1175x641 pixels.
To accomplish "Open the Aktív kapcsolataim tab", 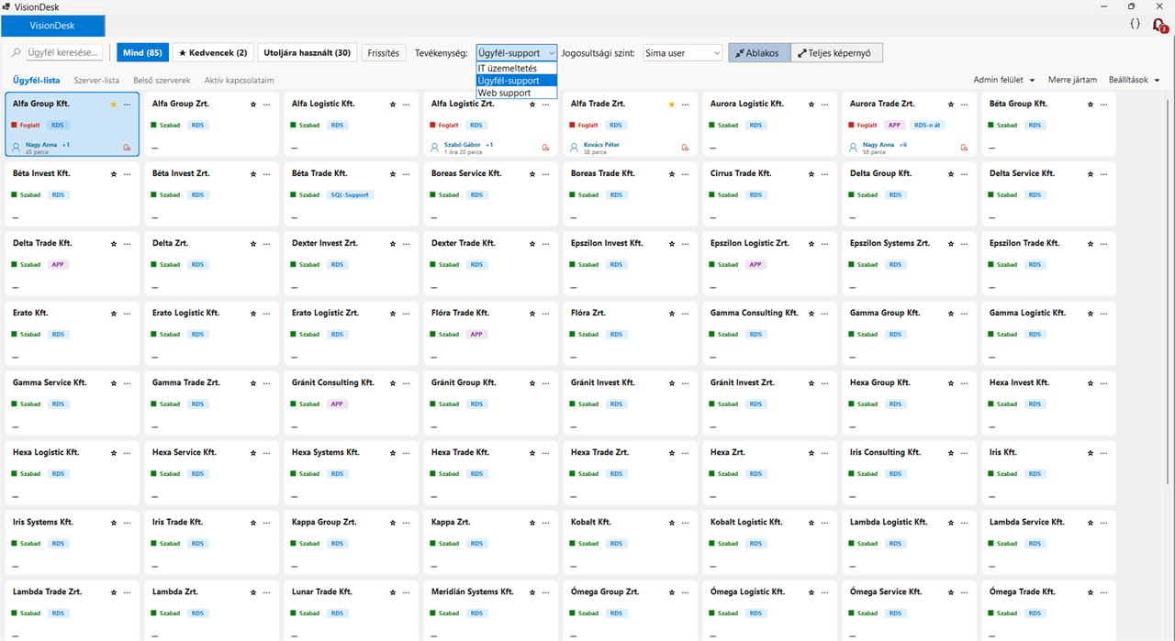I will (x=239, y=81).
